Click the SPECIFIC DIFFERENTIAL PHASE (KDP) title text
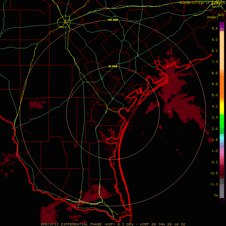Image resolution: width=226 pixels, height=226 pixels. tap(78, 224)
